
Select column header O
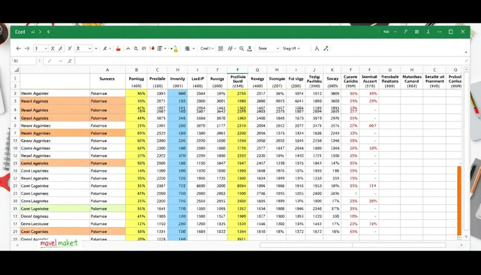[455, 70]
